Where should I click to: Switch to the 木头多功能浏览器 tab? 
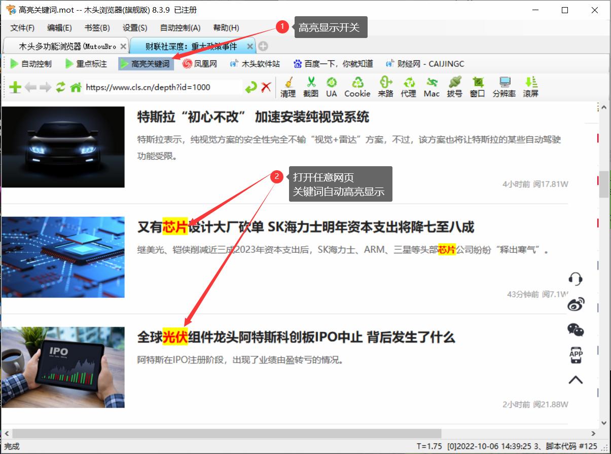pyautogui.click(x=67, y=47)
